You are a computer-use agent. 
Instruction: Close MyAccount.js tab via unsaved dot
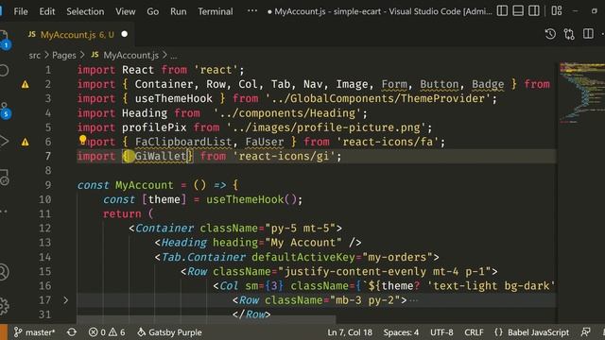124,34
